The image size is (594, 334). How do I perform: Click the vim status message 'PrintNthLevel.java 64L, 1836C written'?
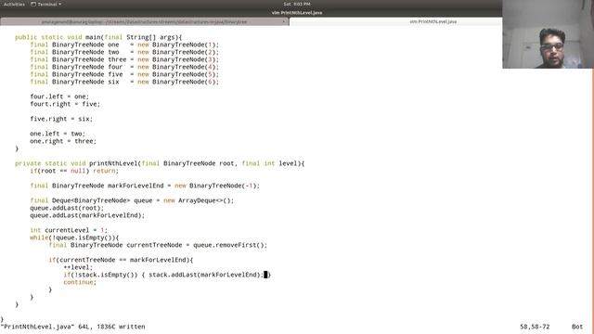coord(72,327)
